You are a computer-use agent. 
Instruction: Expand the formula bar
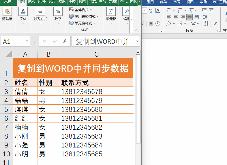[137, 41]
